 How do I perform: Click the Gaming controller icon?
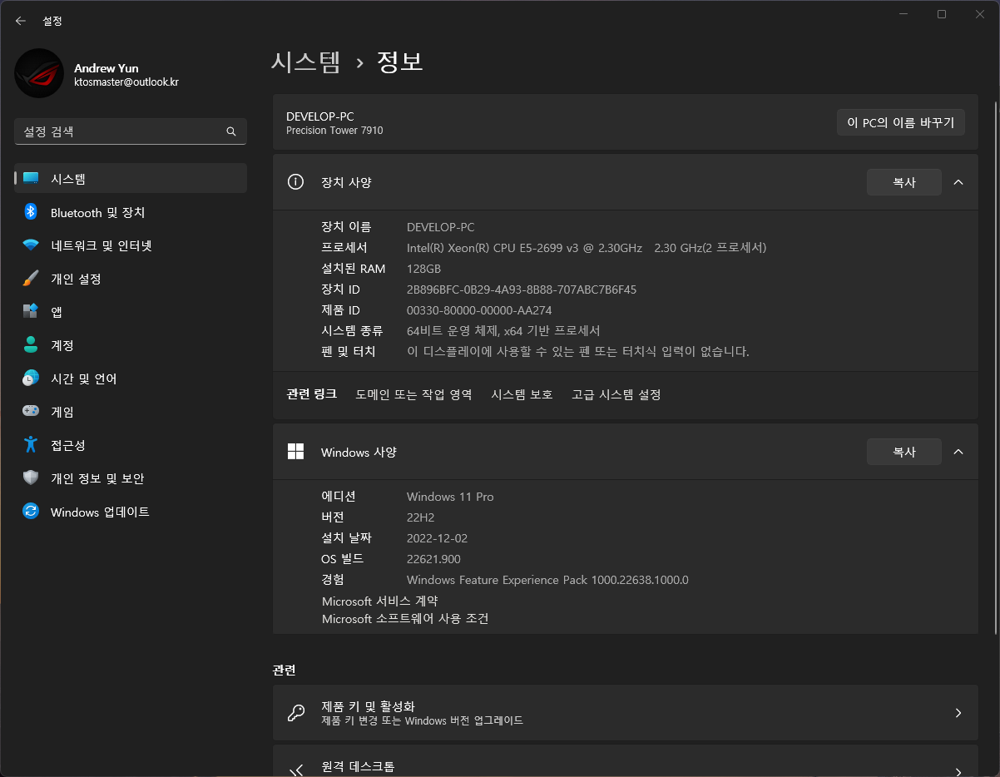coord(31,411)
